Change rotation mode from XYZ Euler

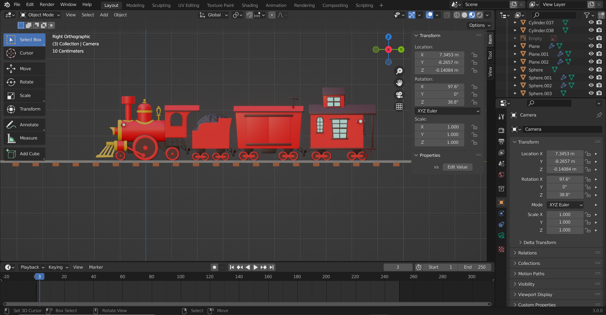pos(447,111)
